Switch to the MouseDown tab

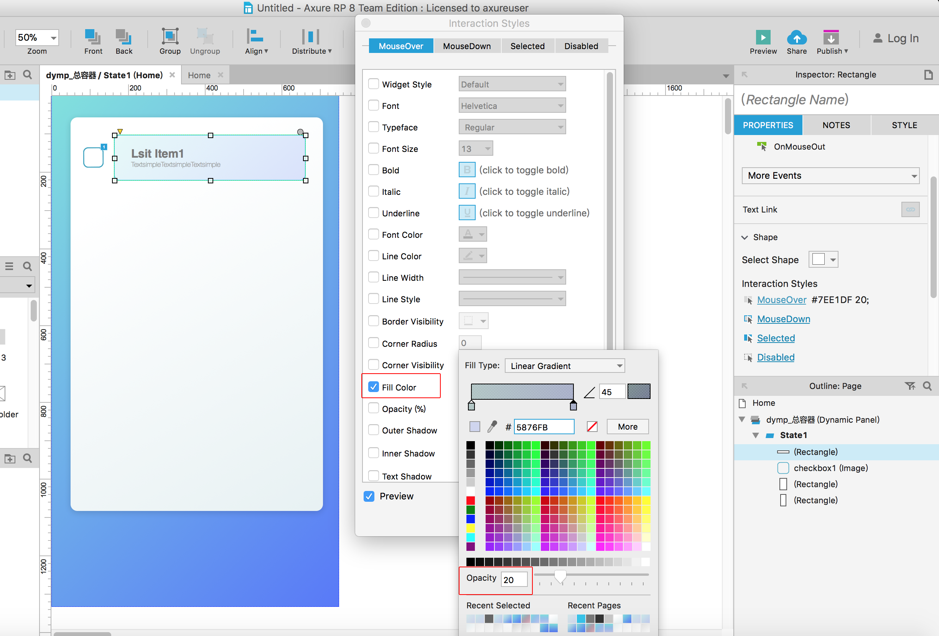467,46
